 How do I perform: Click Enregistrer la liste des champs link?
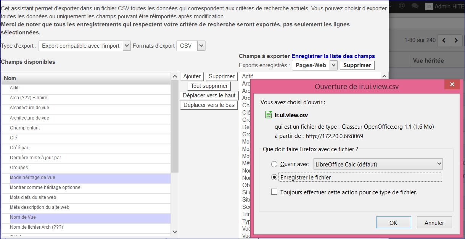point(333,56)
